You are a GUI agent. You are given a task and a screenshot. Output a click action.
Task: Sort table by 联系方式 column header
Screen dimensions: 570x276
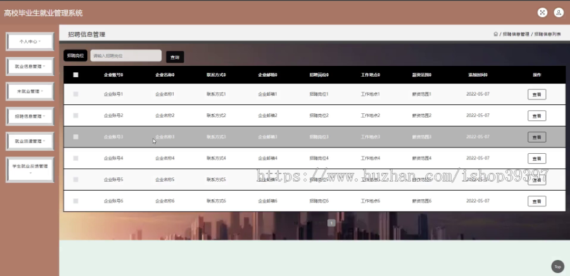click(217, 75)
